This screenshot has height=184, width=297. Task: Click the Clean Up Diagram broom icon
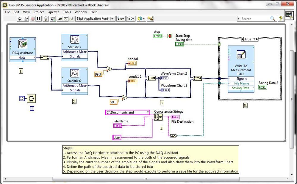point(150,19)
